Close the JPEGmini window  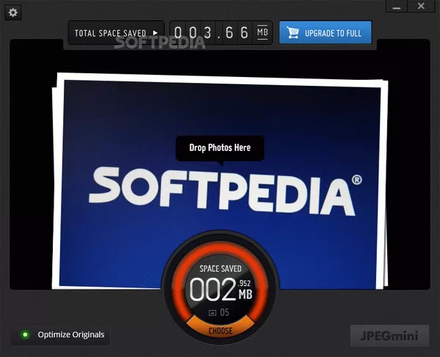click(x=421, y=7)
